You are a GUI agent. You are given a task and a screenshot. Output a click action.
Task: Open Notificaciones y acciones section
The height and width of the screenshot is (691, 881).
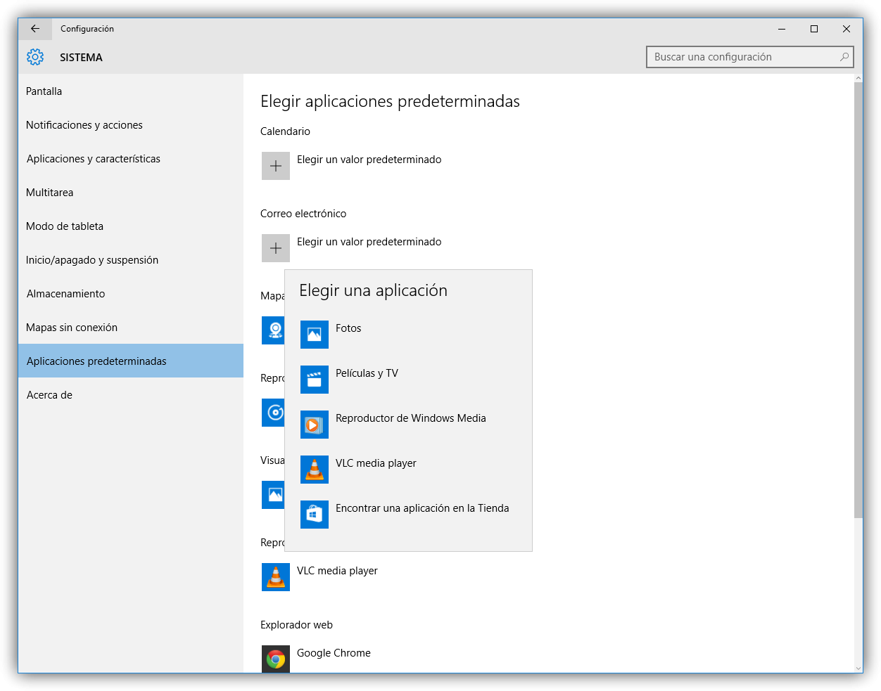(84, 125)
